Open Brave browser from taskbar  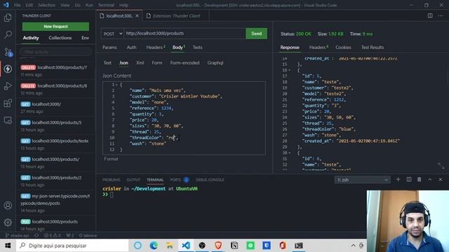click(x=218, y=245)
